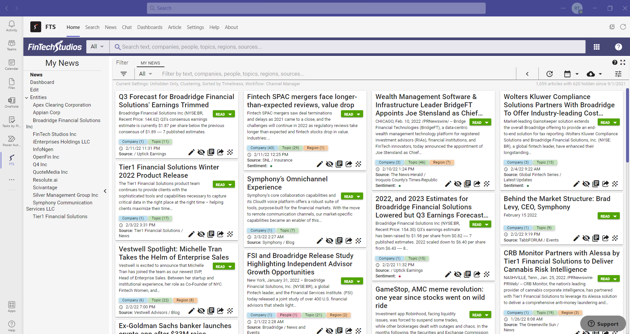Image resolution: width=630 pixels, height=334 pixels.
Task: Open Tasks by Planner icon
Action: tap(12, 122)
